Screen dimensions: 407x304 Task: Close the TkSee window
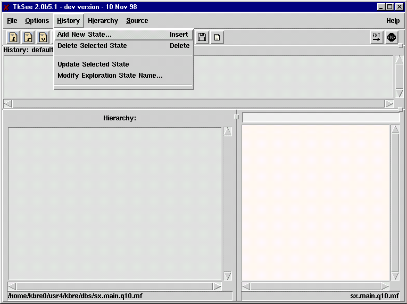point(399,7)
